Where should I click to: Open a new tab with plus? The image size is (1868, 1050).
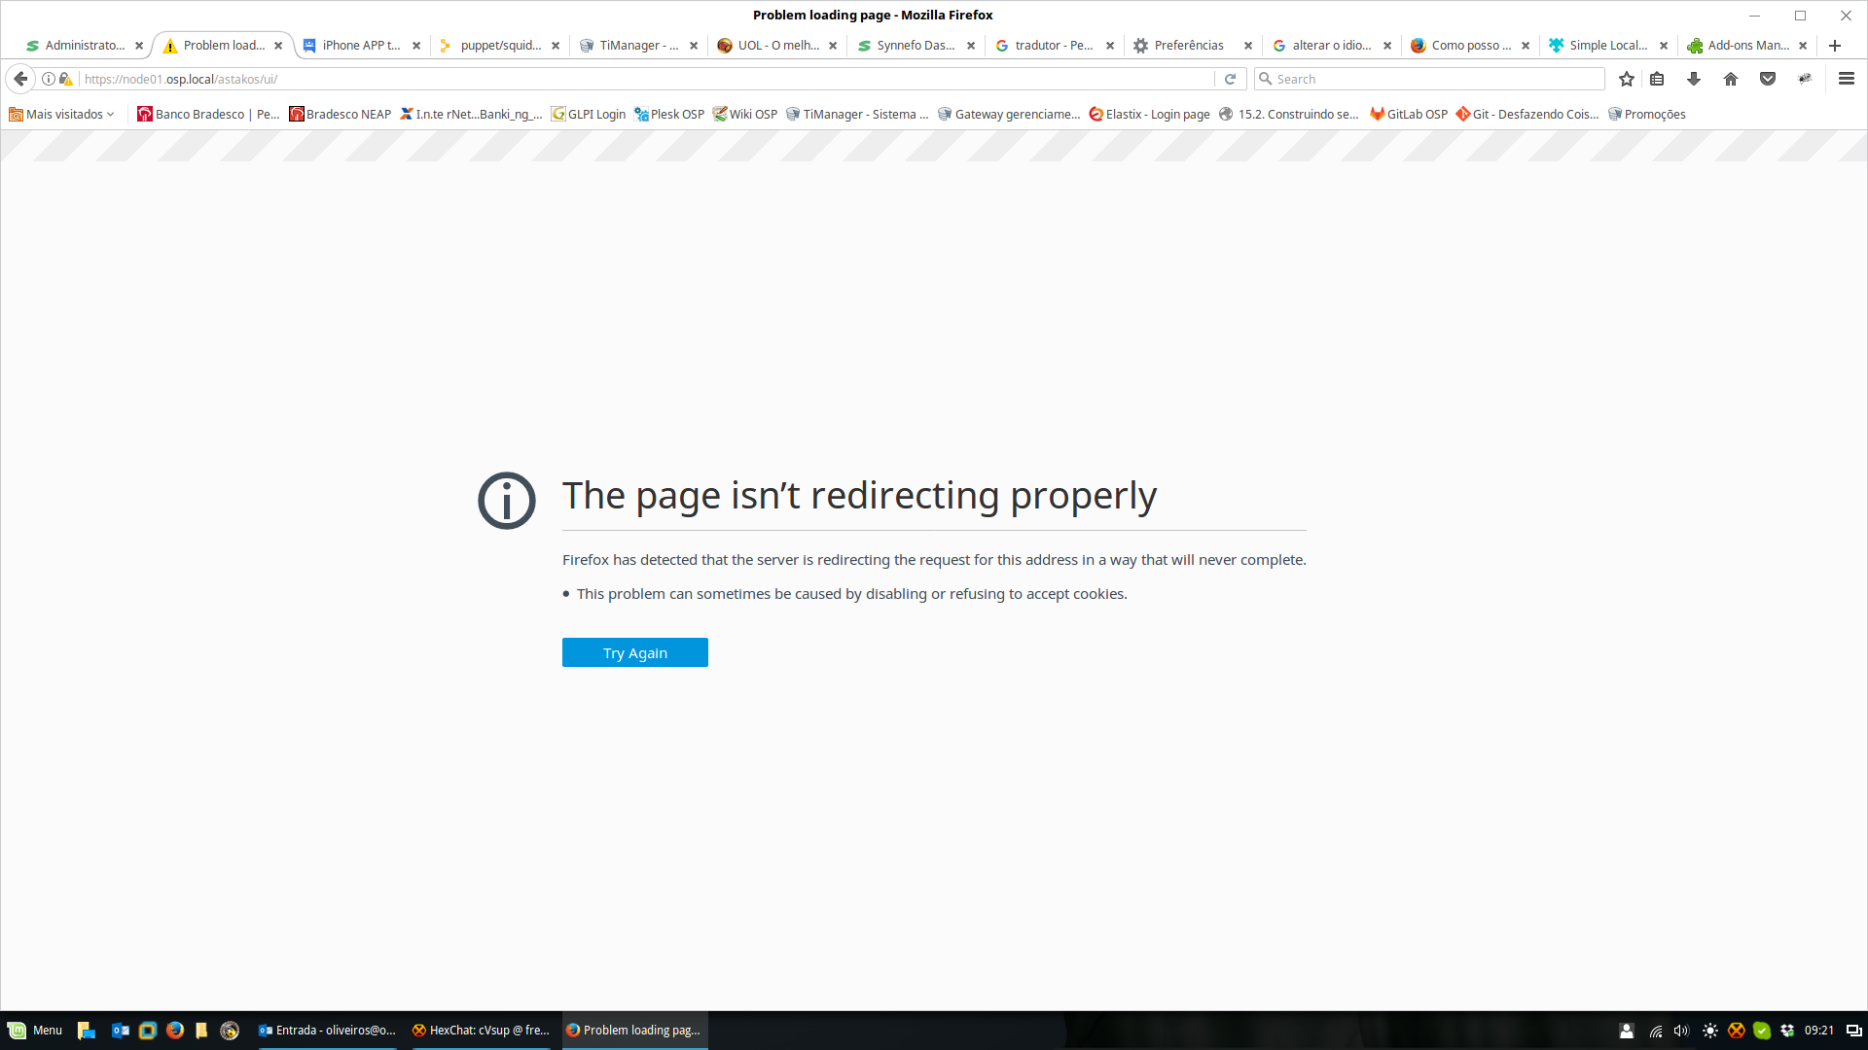[x=1835, y=46]
